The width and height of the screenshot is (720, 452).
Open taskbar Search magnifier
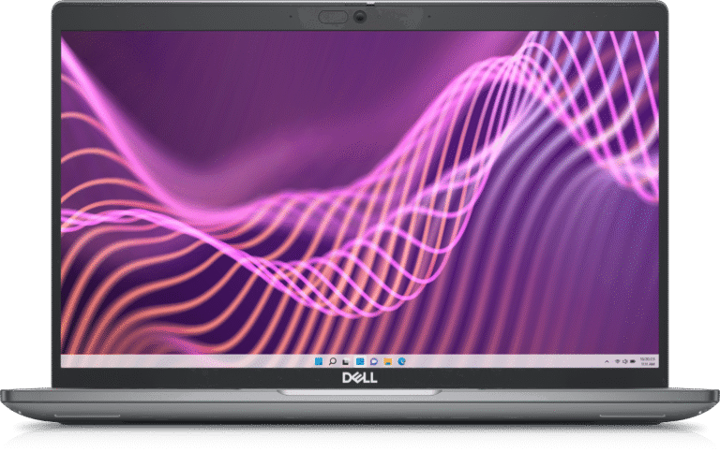click(333, 361)
